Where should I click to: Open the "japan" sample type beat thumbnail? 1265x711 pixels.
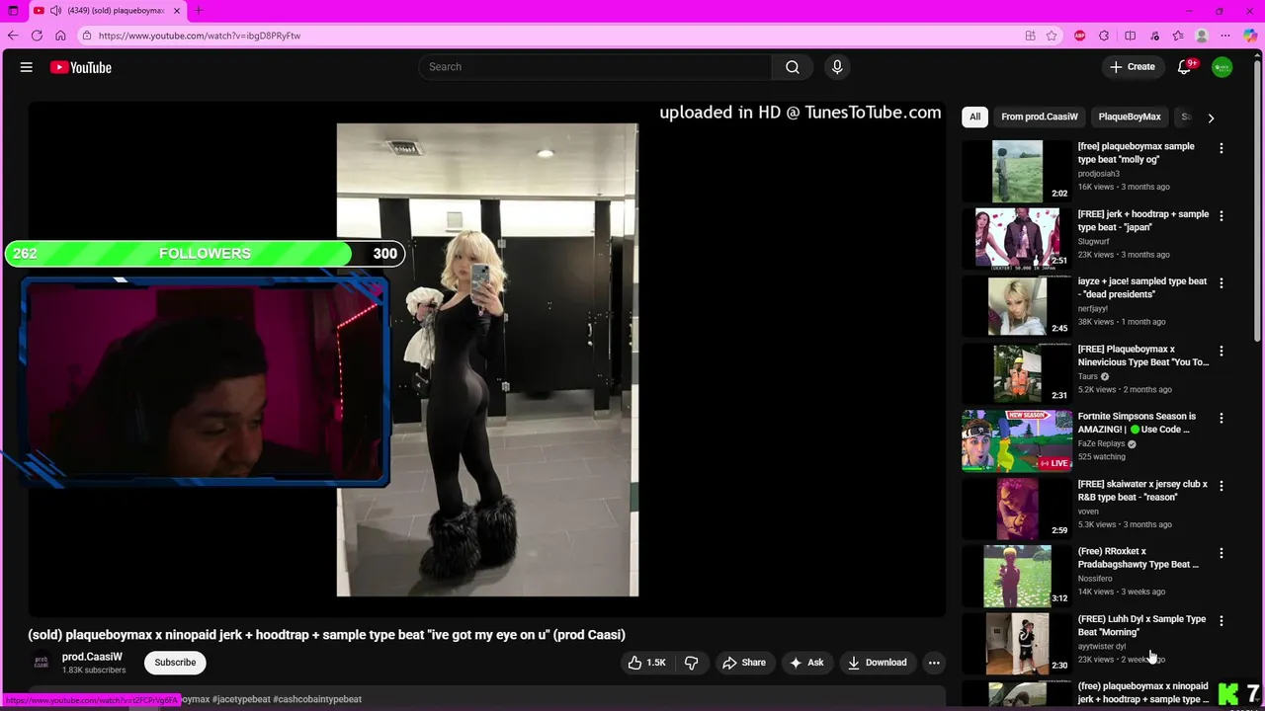coord(1017,238)
